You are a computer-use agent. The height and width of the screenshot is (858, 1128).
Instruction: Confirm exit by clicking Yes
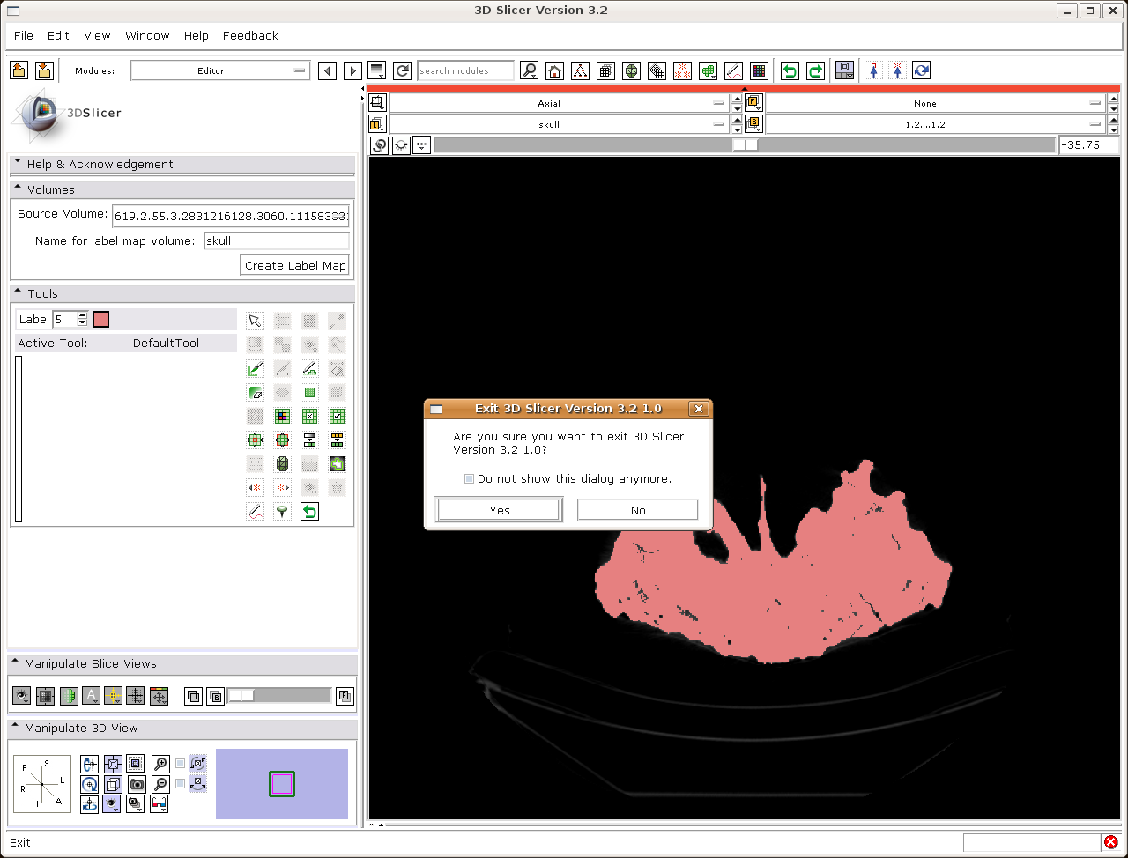(x=500, y=510)
